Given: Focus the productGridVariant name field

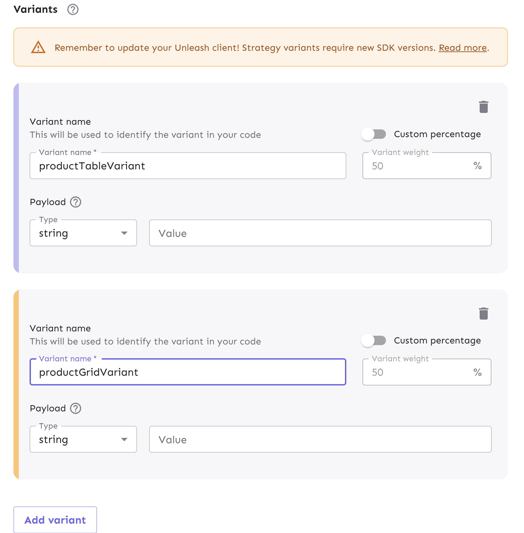Looking at the screenshot, I should (x=188, y=372).
